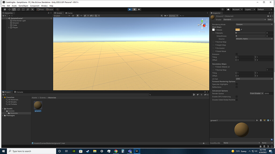
Task: Select the ground 1 material thumbnail
Action: pyautogui.click(x=38, y=106)
